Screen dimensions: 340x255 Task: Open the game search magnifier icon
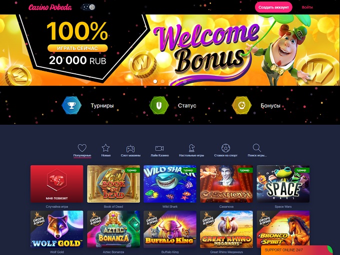256,148
